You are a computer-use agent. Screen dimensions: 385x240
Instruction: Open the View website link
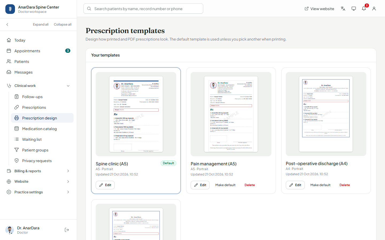click(319, 9)
